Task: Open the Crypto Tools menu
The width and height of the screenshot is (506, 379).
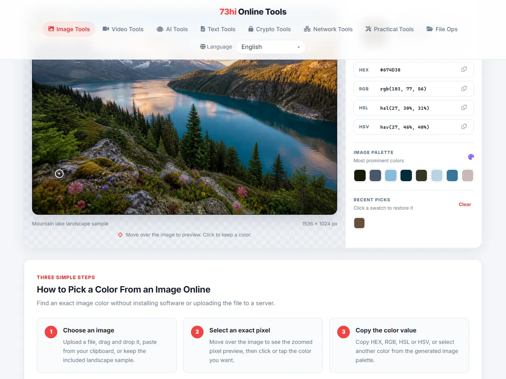Action: (270, 29)
